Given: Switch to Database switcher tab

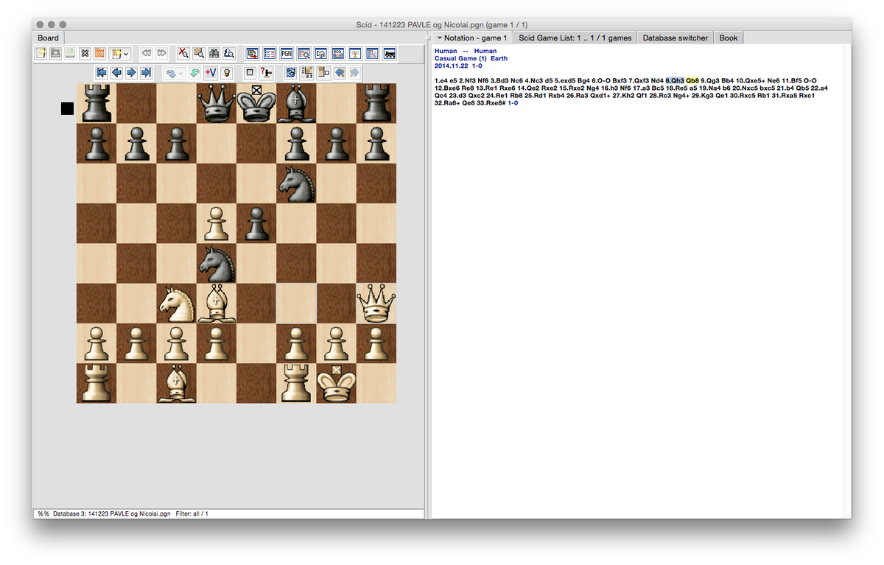Looking at the screenshot, I should tap(675, 38).
